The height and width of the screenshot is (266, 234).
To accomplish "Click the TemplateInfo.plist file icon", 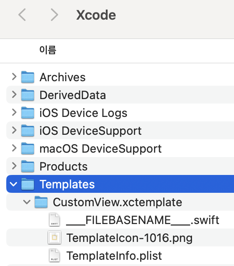I will tap(54, 255).
